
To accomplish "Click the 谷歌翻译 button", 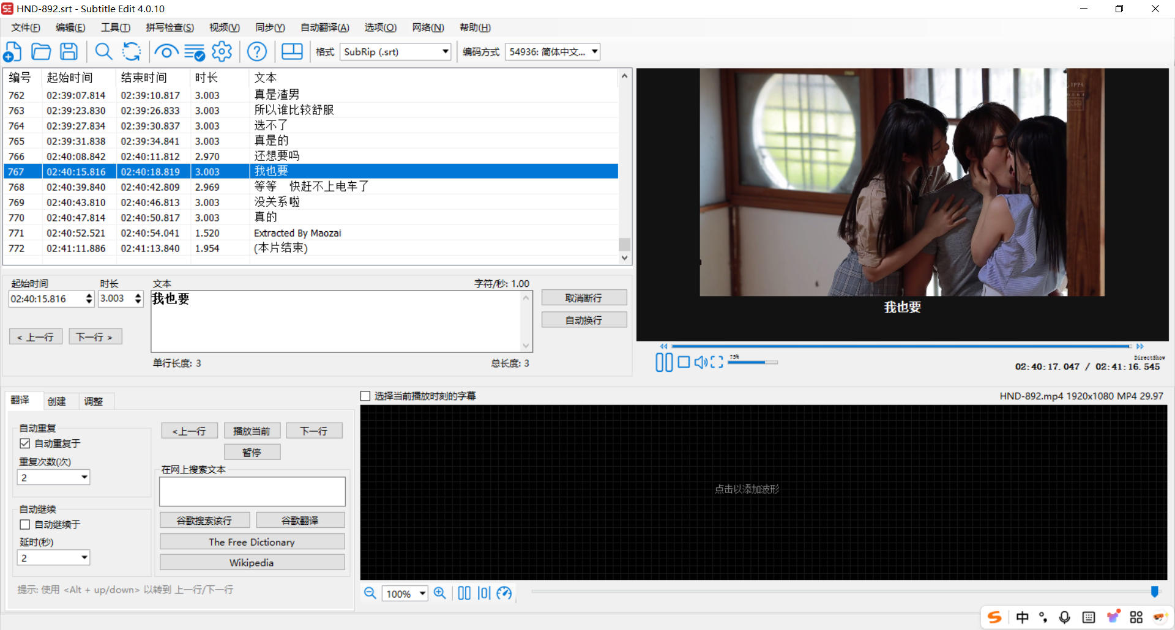I will coord(300,521).
